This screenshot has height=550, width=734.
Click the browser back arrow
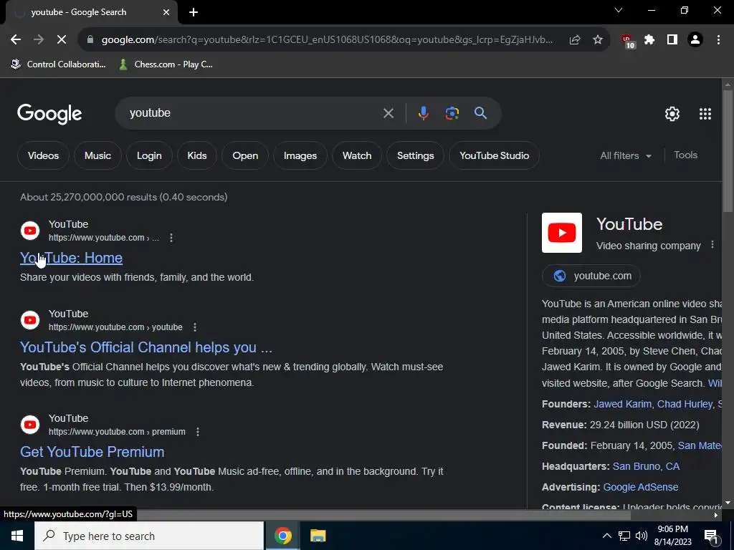pos(16,40)
